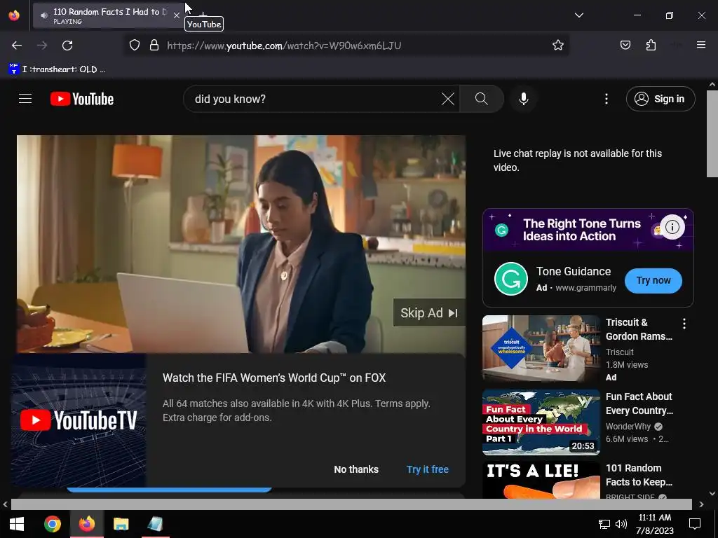
Task: Open tracking protection shield icon
Action: pyautogui.click(x=134, y=46)
